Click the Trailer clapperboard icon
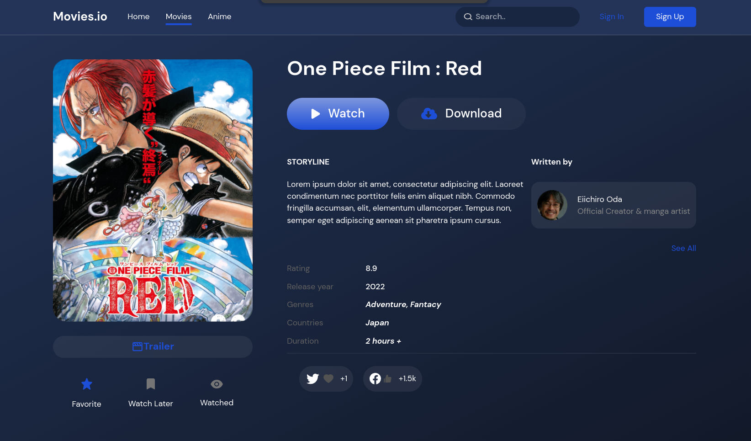The image size is (751, 441). [137, 346]
